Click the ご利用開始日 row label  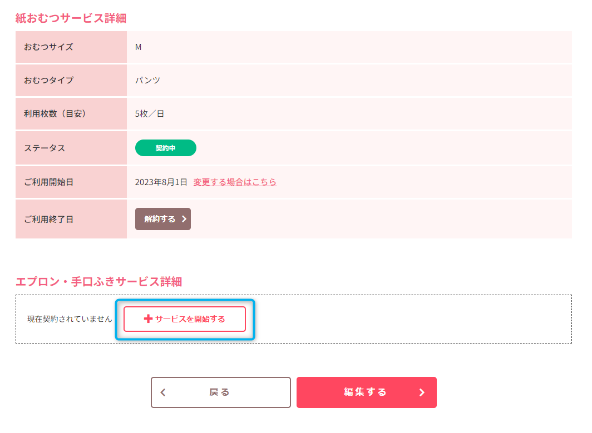pyautogui.click(x=48, y=182)
